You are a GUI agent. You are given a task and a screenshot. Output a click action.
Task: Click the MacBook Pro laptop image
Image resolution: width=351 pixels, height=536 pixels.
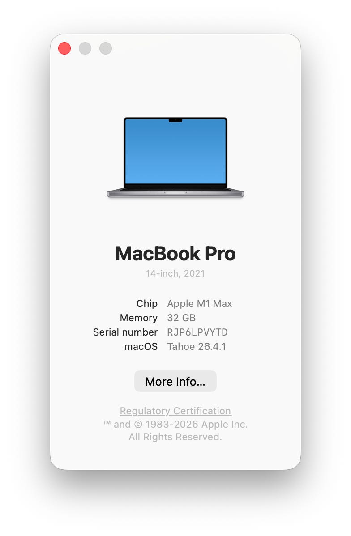(x=175, y=157)
